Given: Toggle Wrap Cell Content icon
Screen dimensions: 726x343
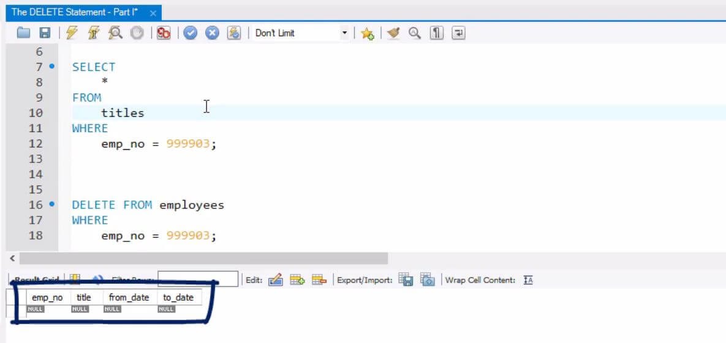Looking at the screenshot, I should [x=528, y=280].
